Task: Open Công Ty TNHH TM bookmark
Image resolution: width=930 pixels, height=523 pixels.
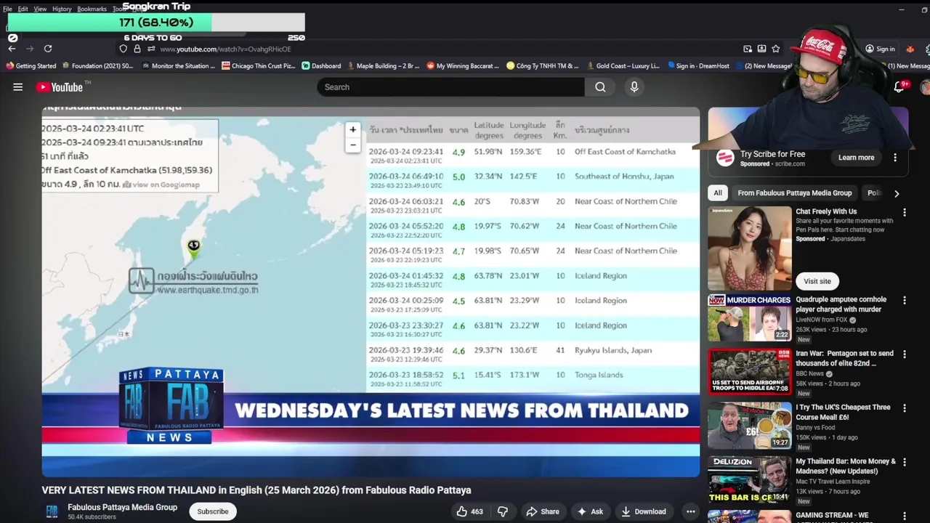Action: click(543, 66)
